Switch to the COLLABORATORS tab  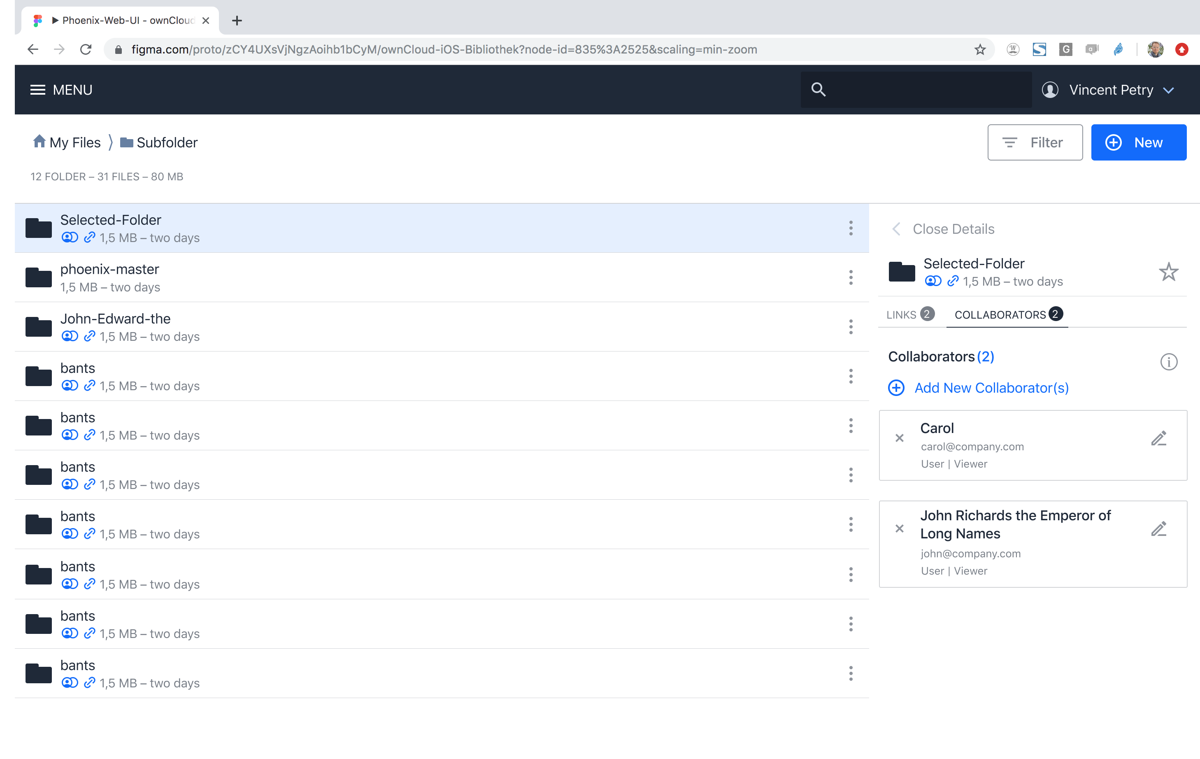coord(1009,314)
